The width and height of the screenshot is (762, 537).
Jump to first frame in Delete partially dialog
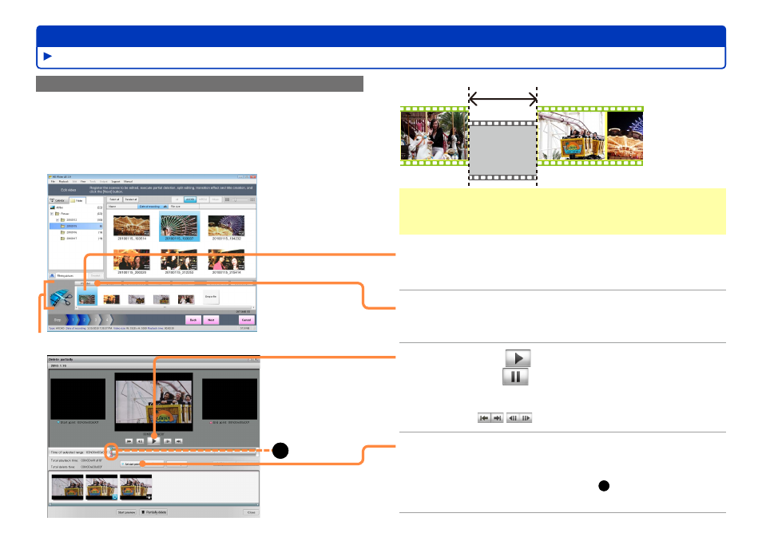(x=129, y=441)
